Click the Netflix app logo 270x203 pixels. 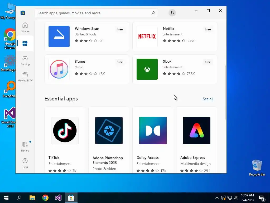(x=147, y=36)
